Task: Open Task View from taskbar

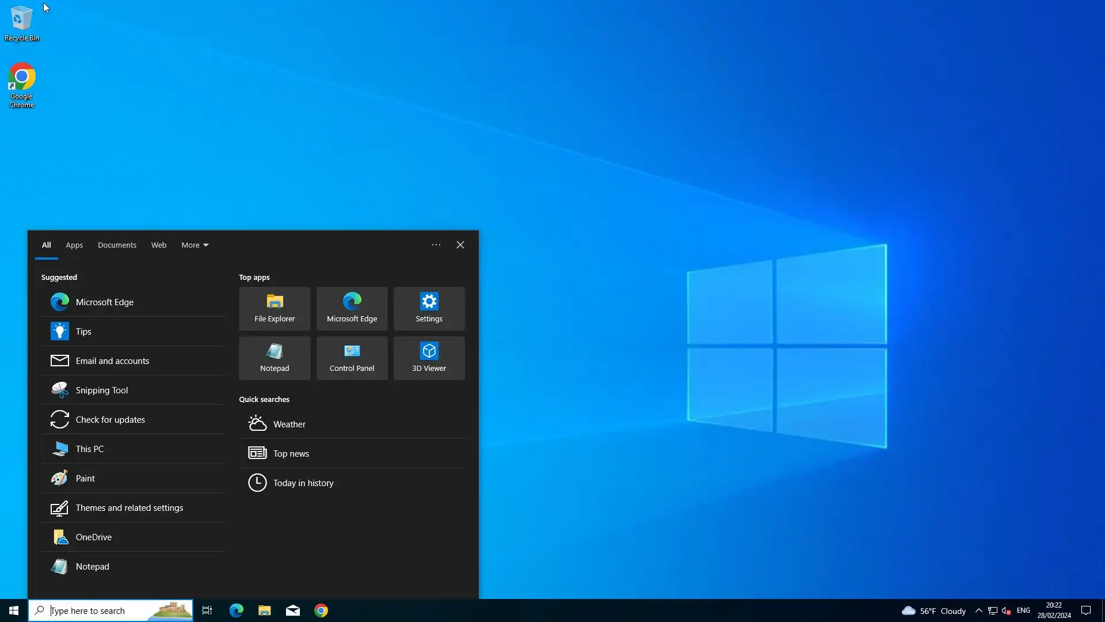Action: pyautogui.click(x=207, y=610)
